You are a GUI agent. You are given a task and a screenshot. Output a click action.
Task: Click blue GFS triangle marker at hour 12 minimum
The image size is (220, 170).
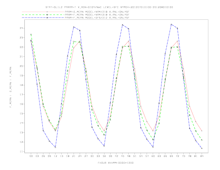pyautogui.click(x=56, y=147)
